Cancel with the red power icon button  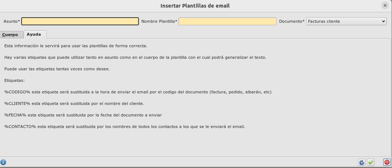click(x=387, y=162)
